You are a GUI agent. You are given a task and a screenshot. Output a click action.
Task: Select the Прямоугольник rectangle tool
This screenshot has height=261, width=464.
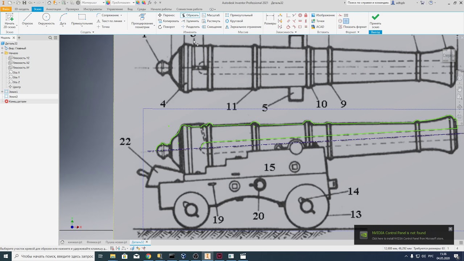(82, 20)
